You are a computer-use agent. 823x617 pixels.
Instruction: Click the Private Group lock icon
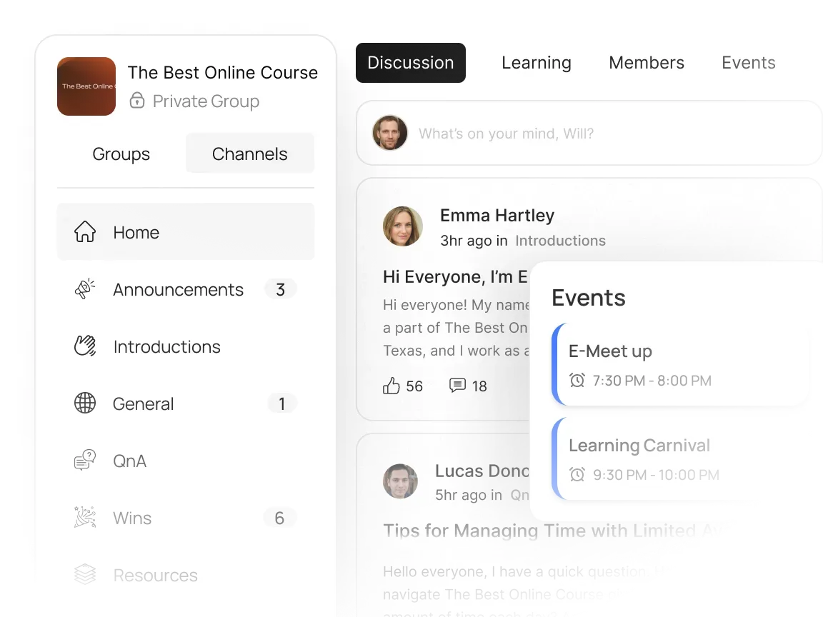[137, 100]
